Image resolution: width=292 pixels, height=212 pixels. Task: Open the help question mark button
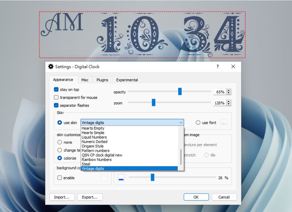pos(218,66)
